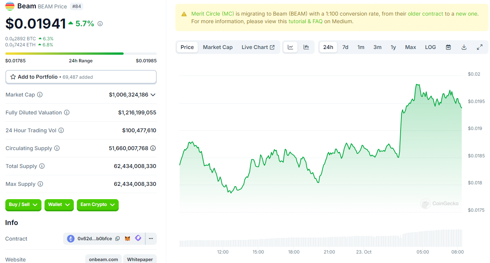Select the 1y time range
This screenshot has width=490, height=263.
[393, 47]
